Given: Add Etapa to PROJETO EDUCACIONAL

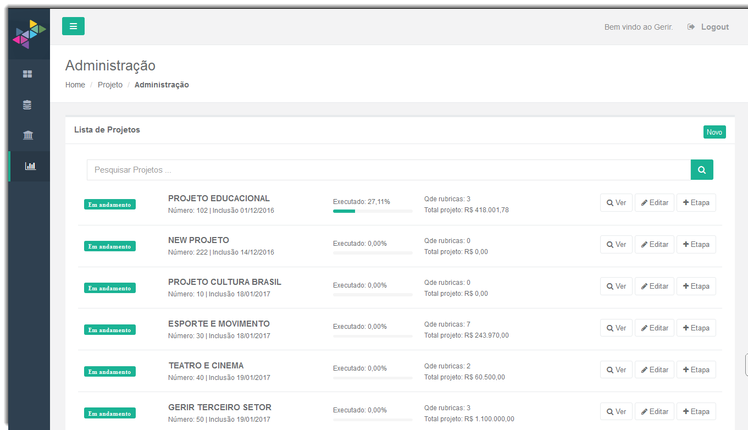Looking at the screenshot, I should [696, 202].
